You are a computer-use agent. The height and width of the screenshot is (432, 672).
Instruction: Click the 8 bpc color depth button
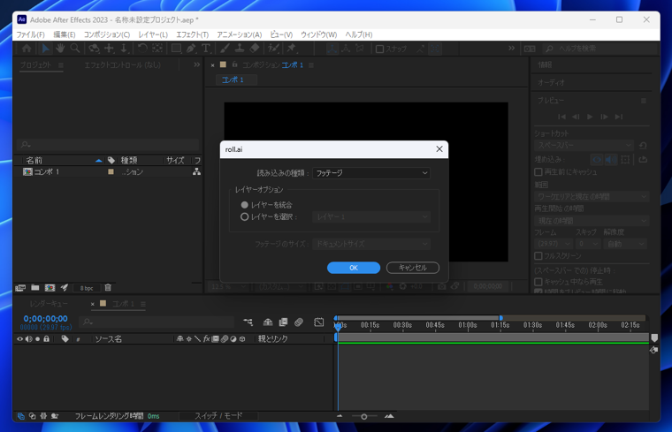[87, 288]
